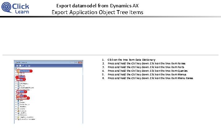221x134 pixels.
Task: Click 'Export datamodel from Dynamics AX' heading
Action: pyautogui.click(x=98, y=6)
